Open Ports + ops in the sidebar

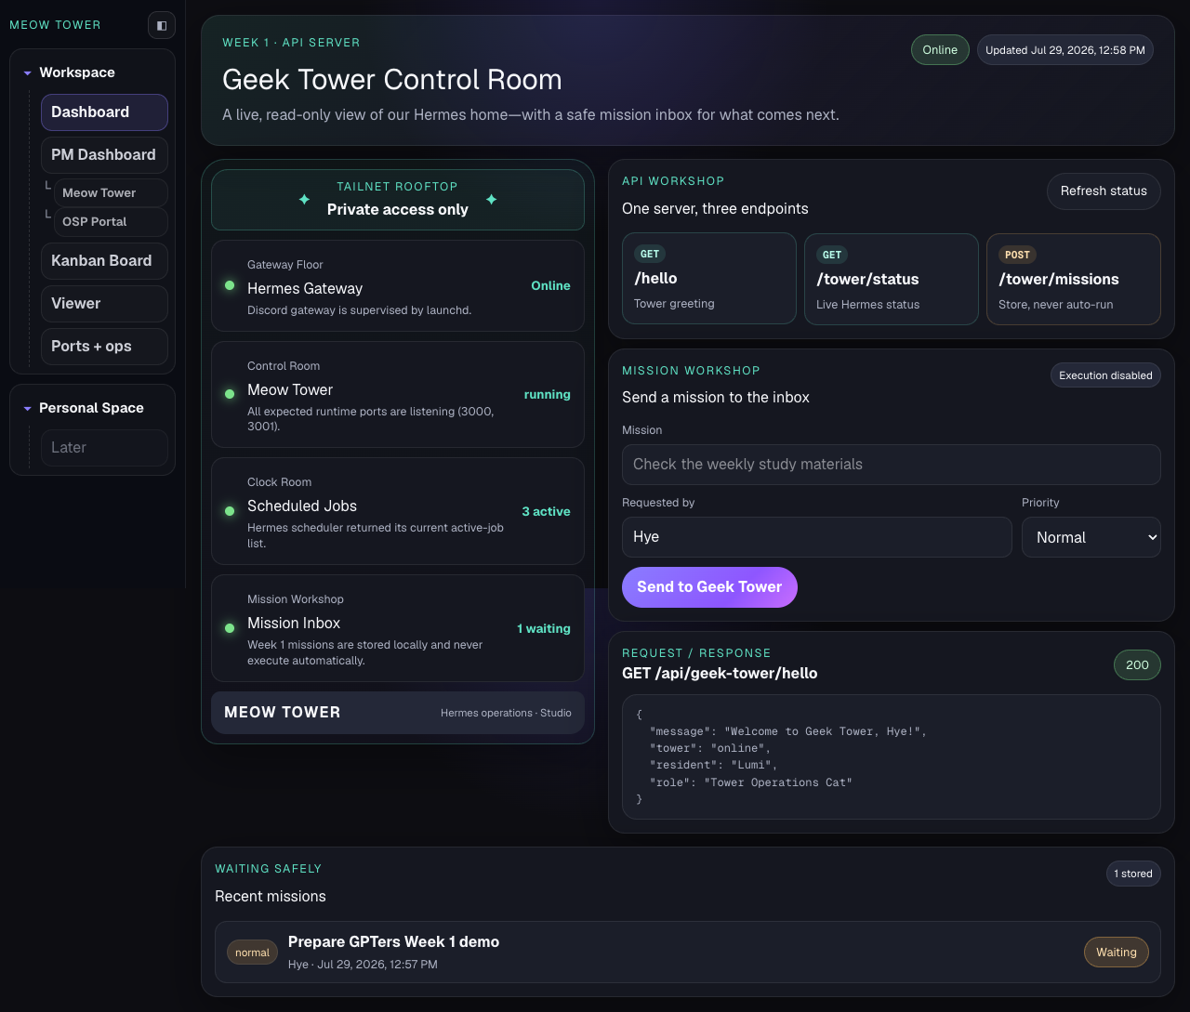tap(104, 347)
